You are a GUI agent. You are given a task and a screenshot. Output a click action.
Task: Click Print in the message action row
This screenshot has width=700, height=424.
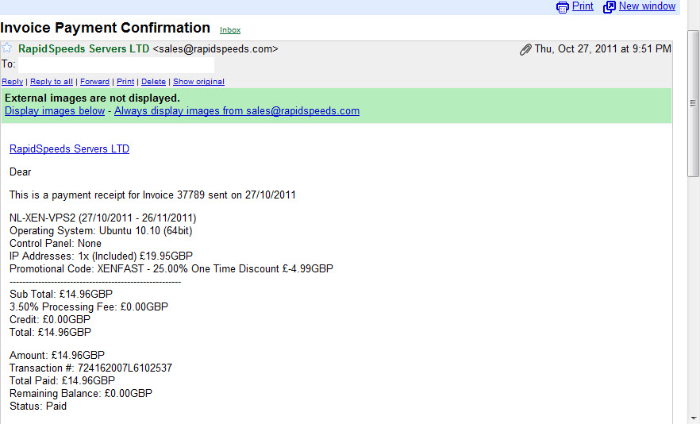pyautogui.click(x=125, y=81)
